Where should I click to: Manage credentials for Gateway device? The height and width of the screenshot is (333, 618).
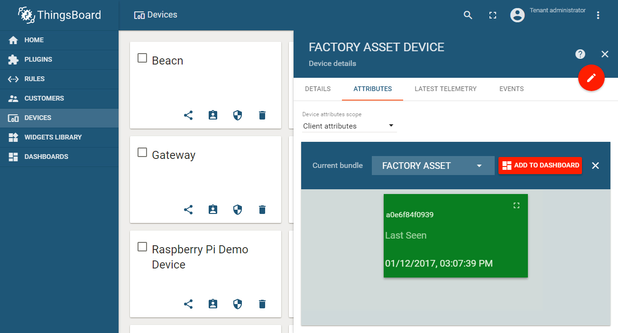pos(238,210)
